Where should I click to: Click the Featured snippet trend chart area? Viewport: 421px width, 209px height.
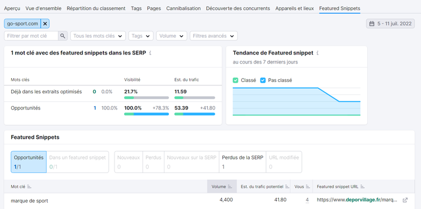(x=296, y=102)
